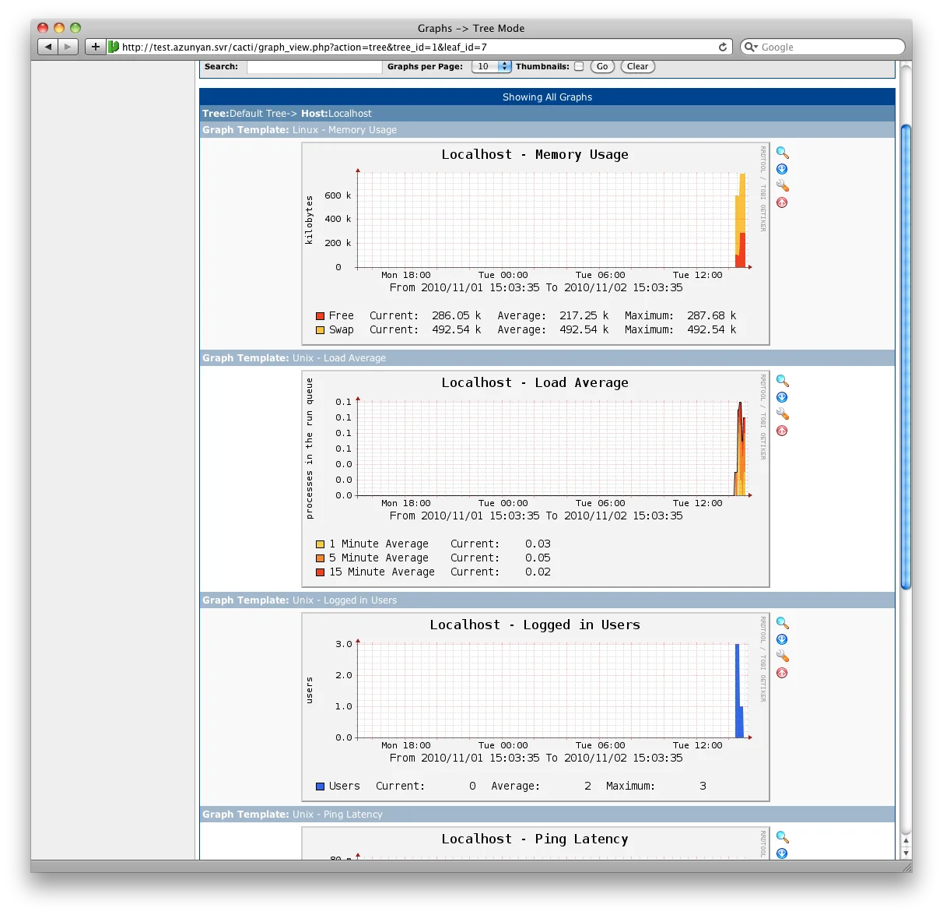Zoom the Ping Latency graph with magnifier icon
Viewport: 943px width, 915px height.
click(782, 838)
